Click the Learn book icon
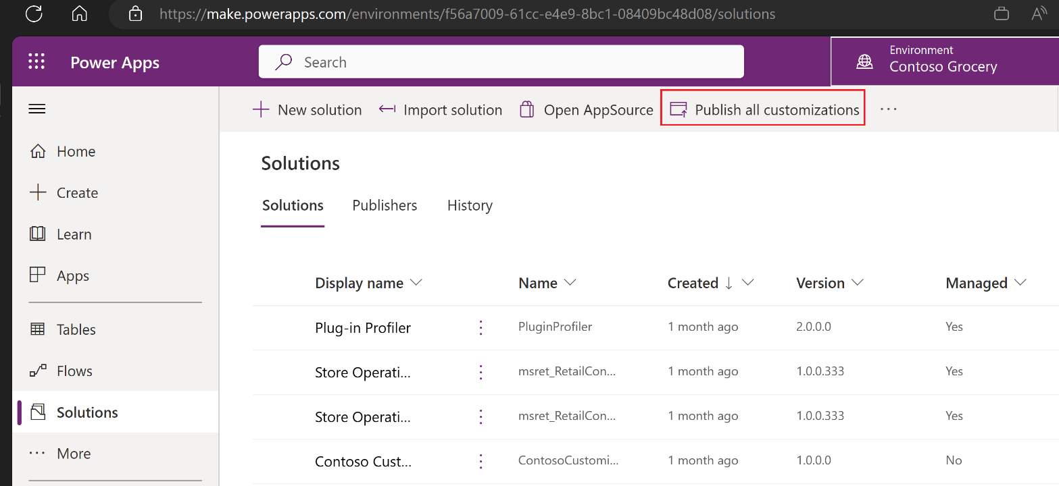Image resolution: width=1059 pixels, height=486 pixels. point(38,234)
